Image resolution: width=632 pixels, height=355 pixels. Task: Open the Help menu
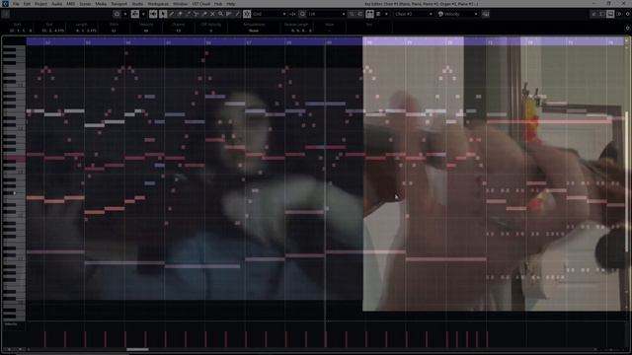click(230, 4)
